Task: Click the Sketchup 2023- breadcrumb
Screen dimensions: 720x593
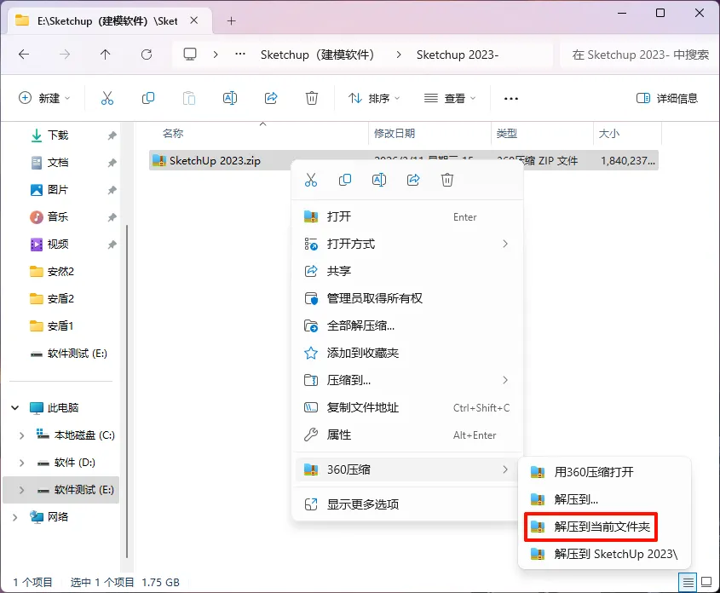Action: coord(458,55)
